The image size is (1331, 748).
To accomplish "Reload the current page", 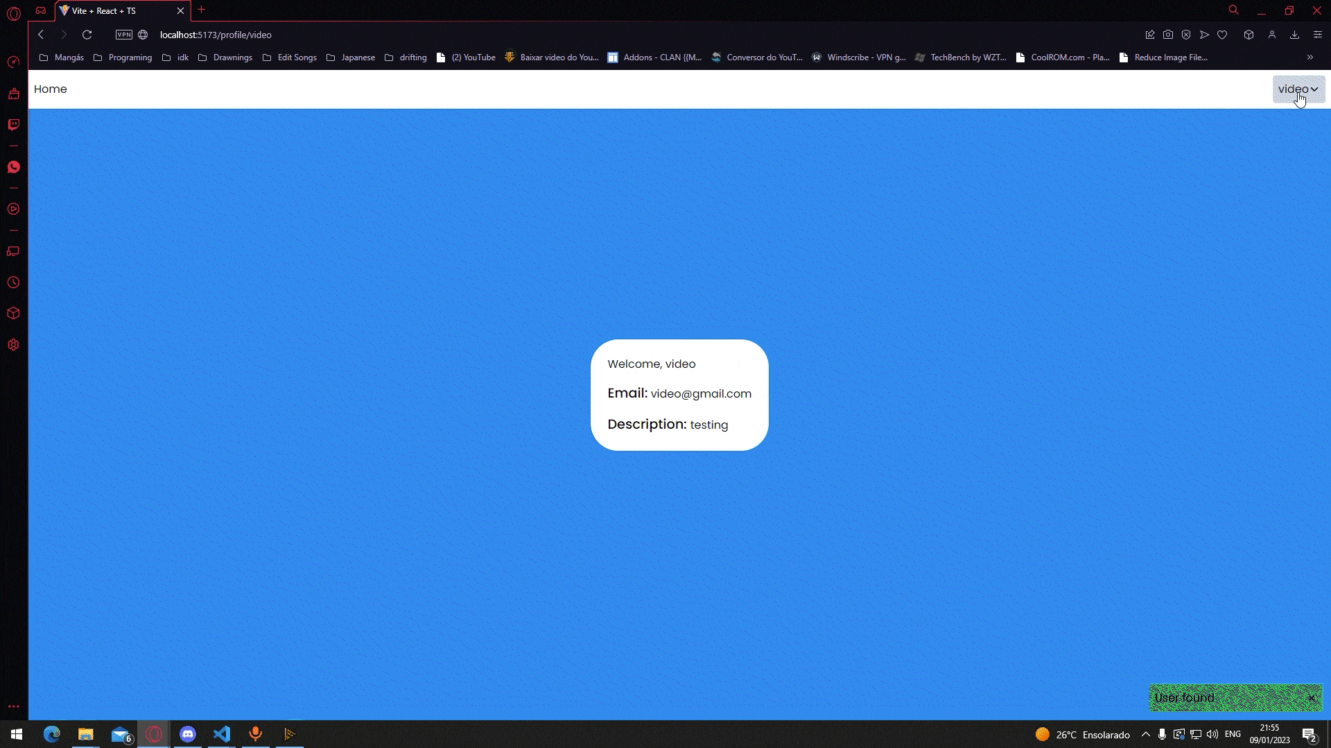I will (87, 35).
